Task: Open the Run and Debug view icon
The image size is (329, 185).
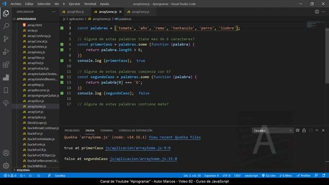Action: point(6,51)
